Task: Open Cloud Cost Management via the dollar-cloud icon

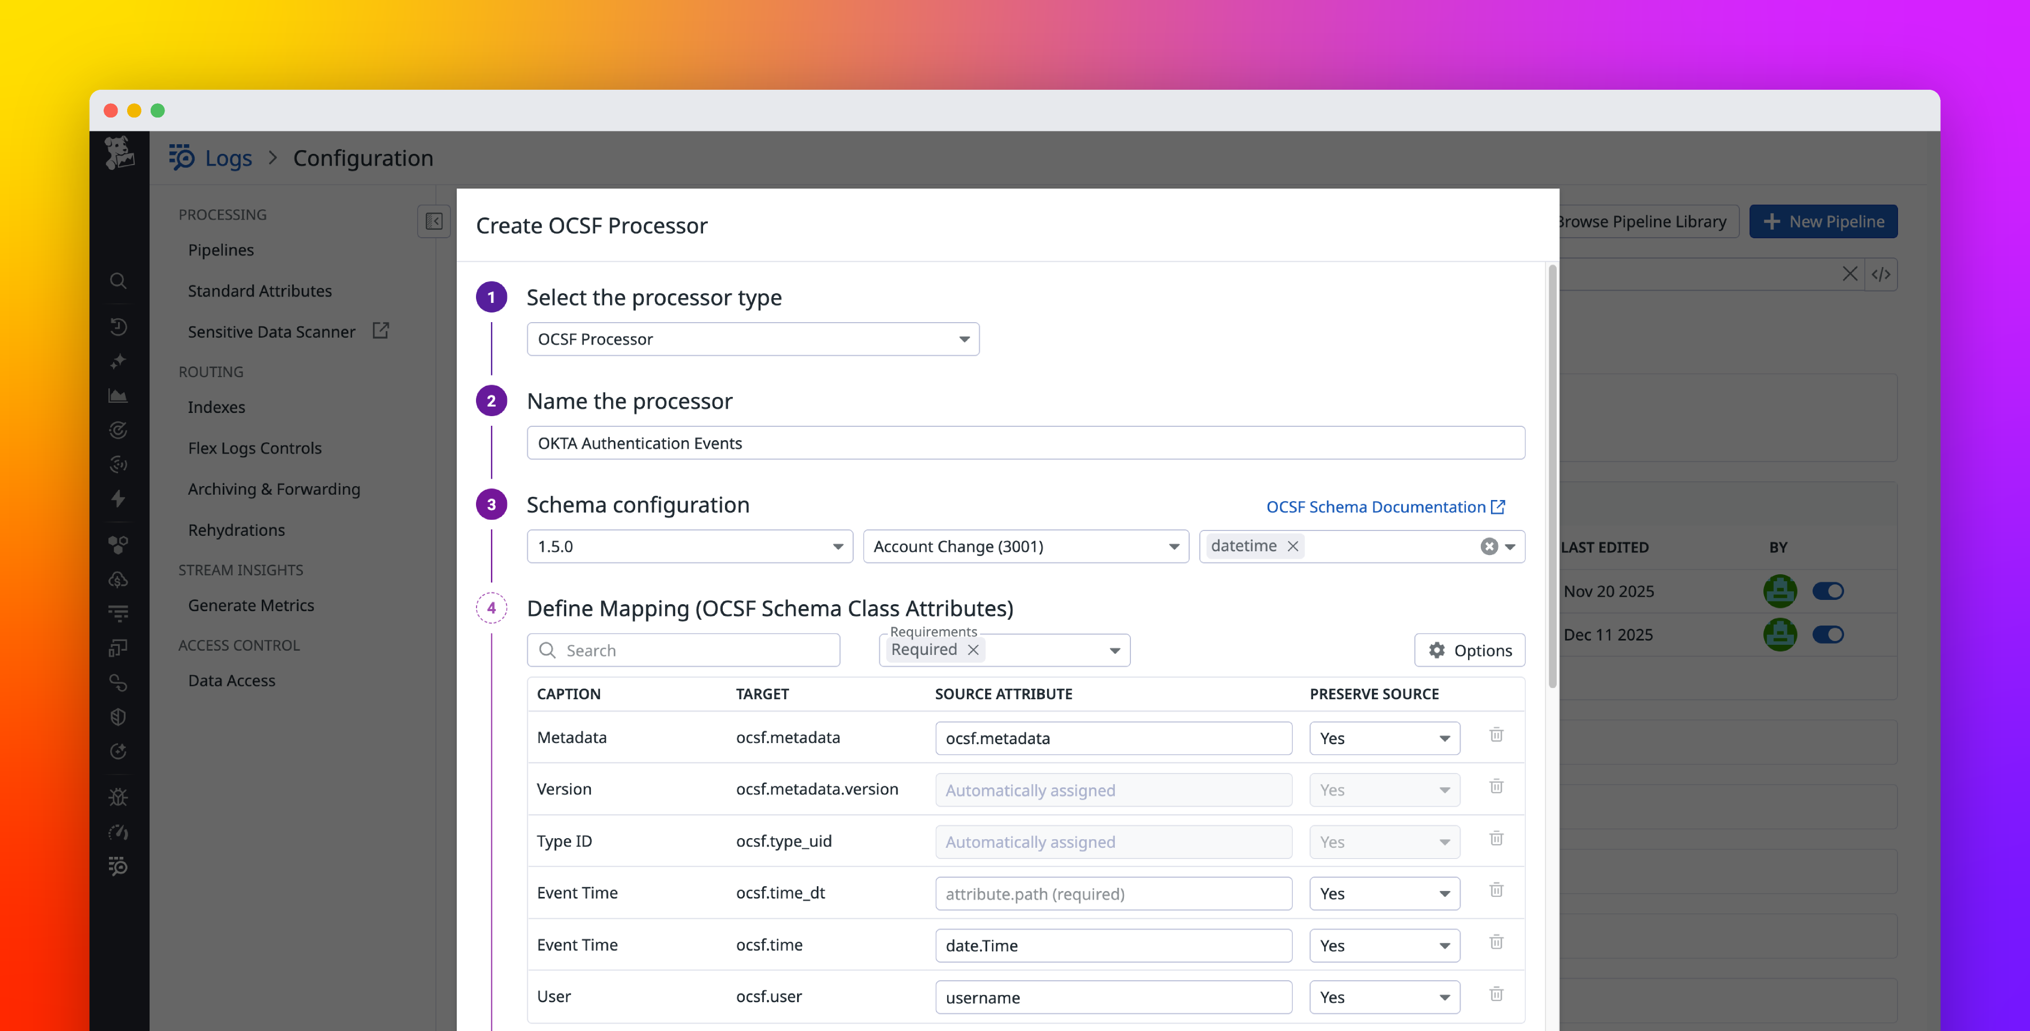Action: coord(118,580)
